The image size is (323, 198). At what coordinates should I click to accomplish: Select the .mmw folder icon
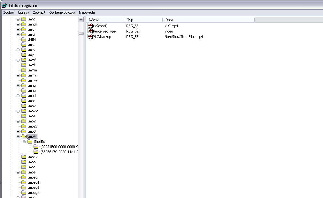(24, 80)
